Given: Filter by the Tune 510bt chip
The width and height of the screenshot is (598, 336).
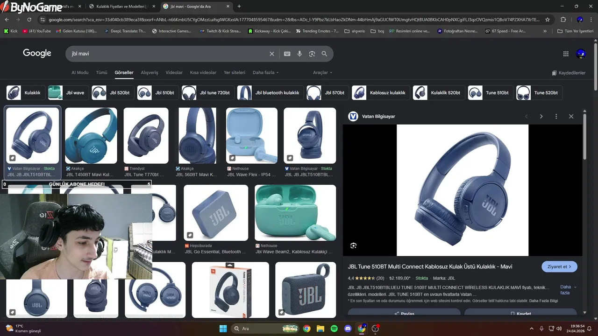Looking at the screenshot, I should tap(491, 93).
